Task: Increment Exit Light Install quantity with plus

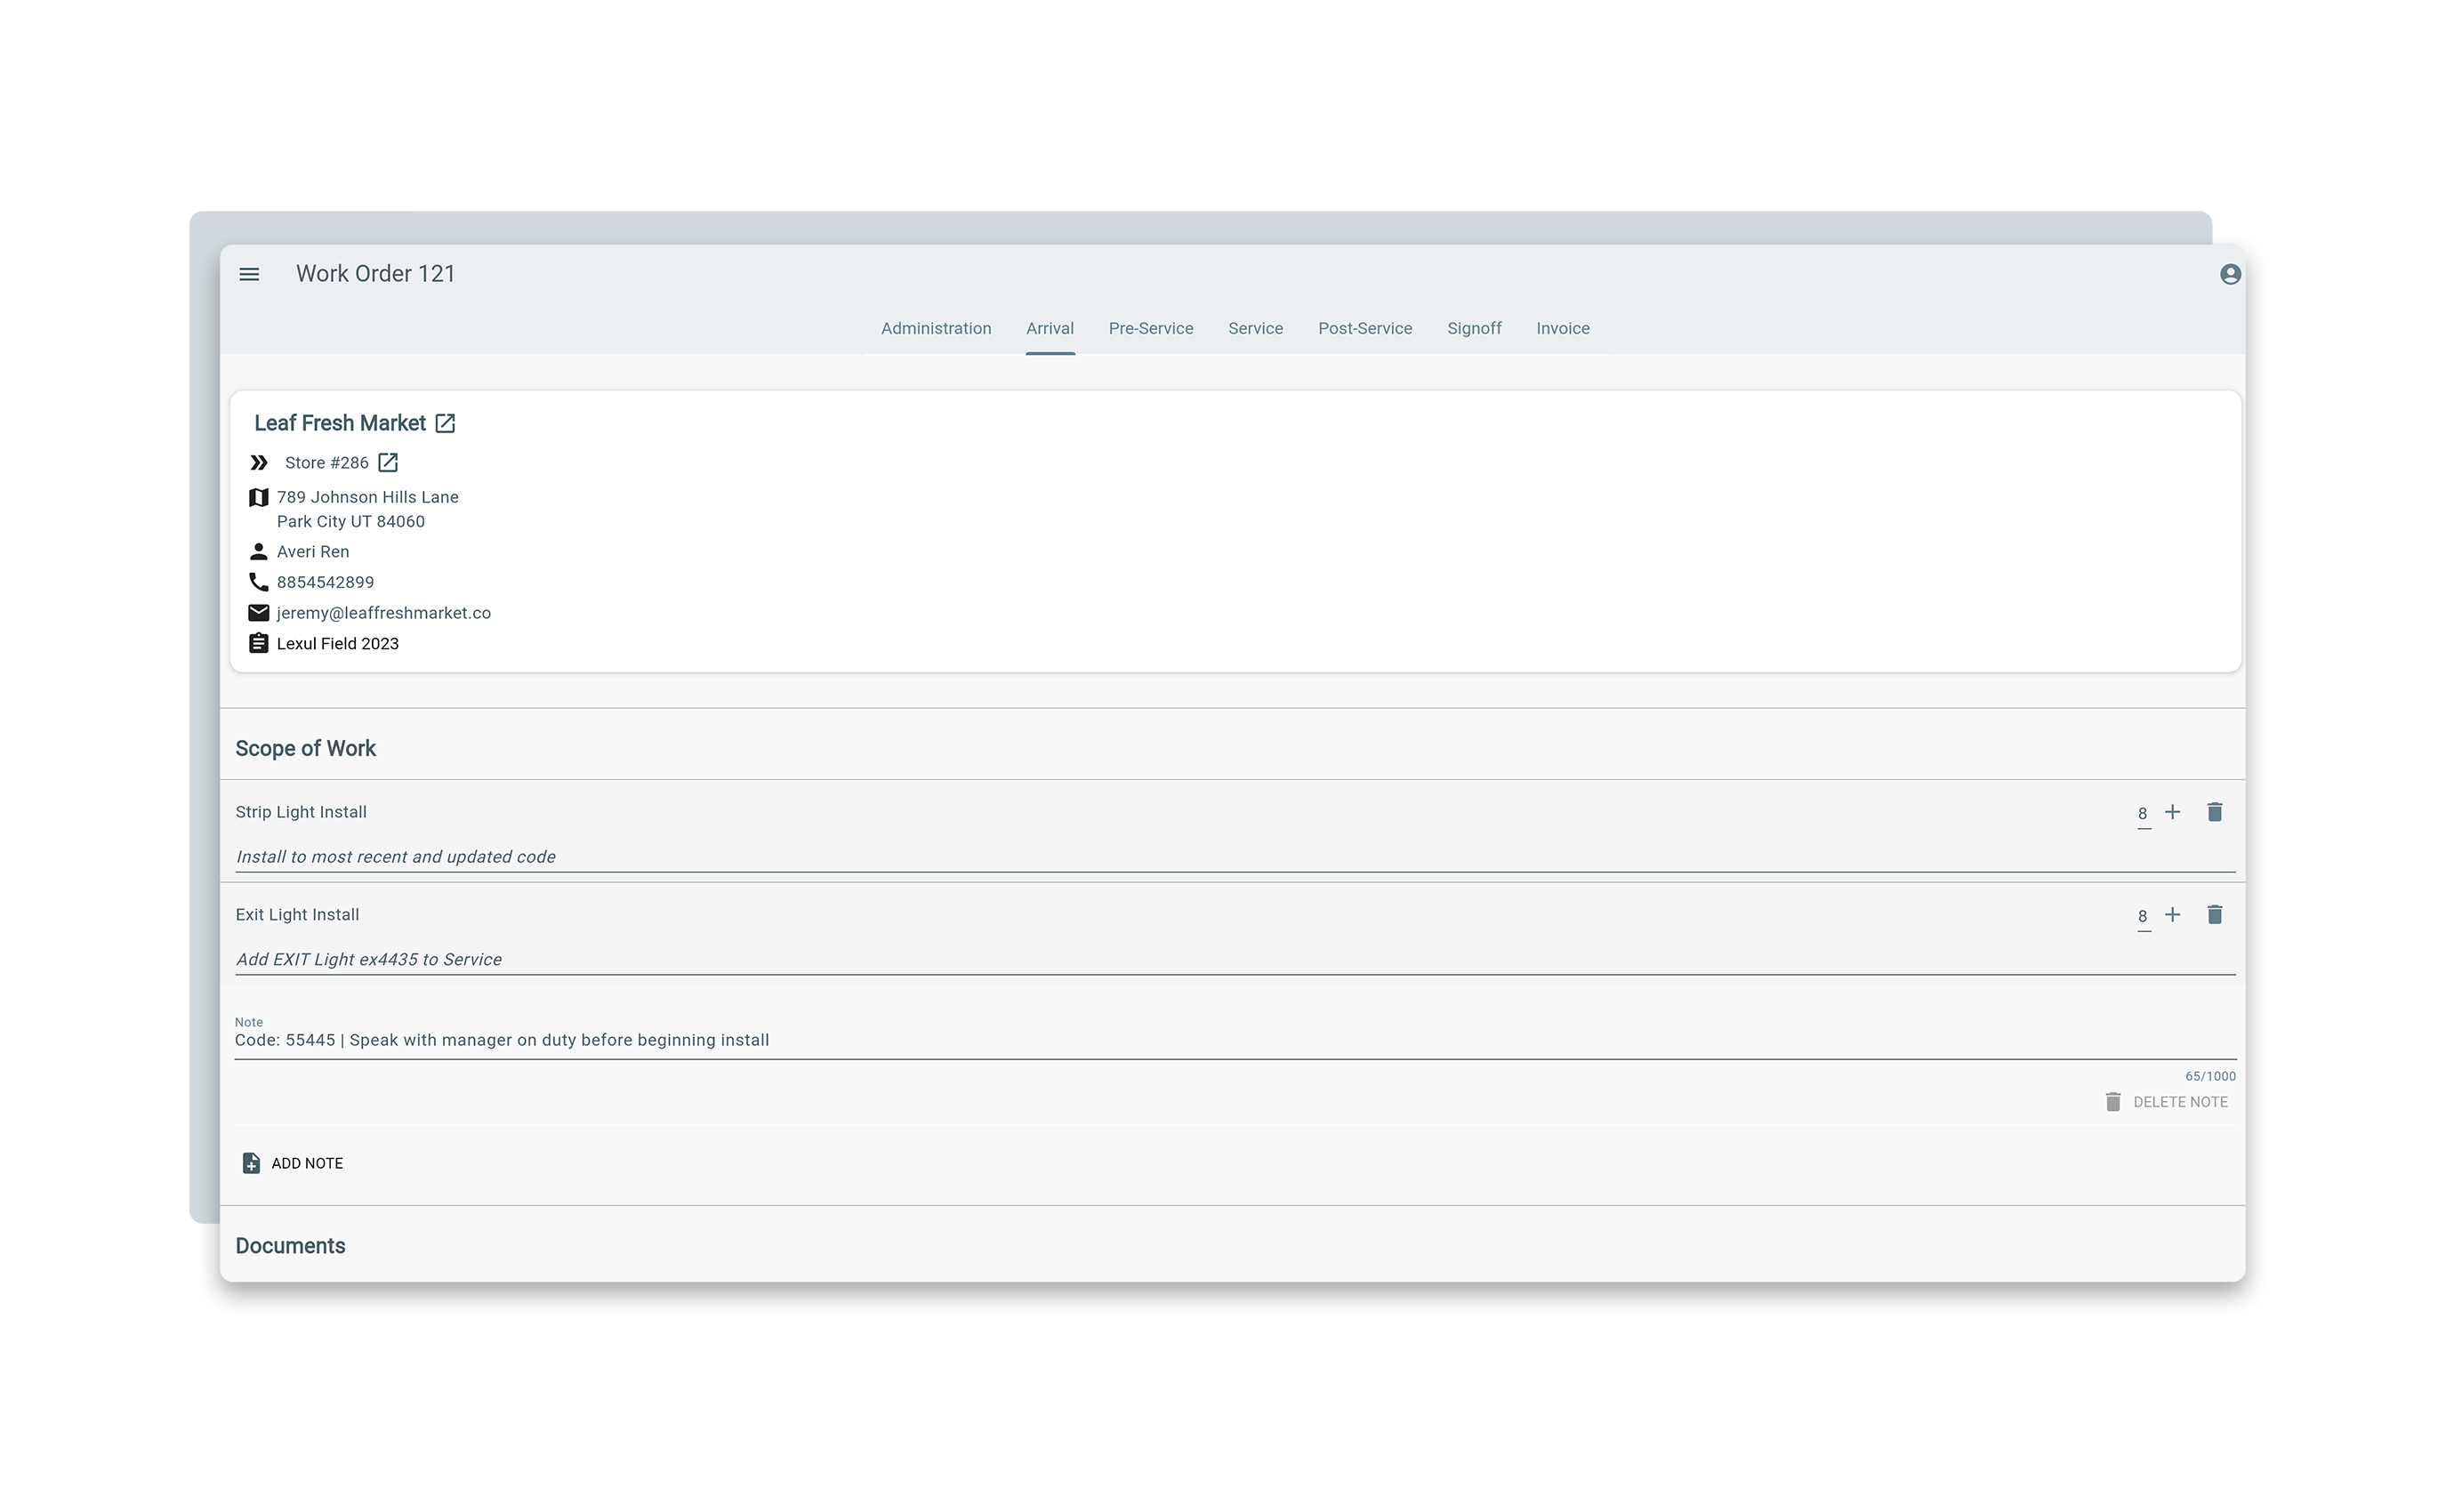Action: pyautogui.click(x=2172, y=915)
